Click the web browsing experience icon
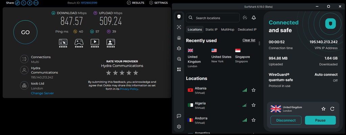Screen dimensions: 346x135 point(63,43)
